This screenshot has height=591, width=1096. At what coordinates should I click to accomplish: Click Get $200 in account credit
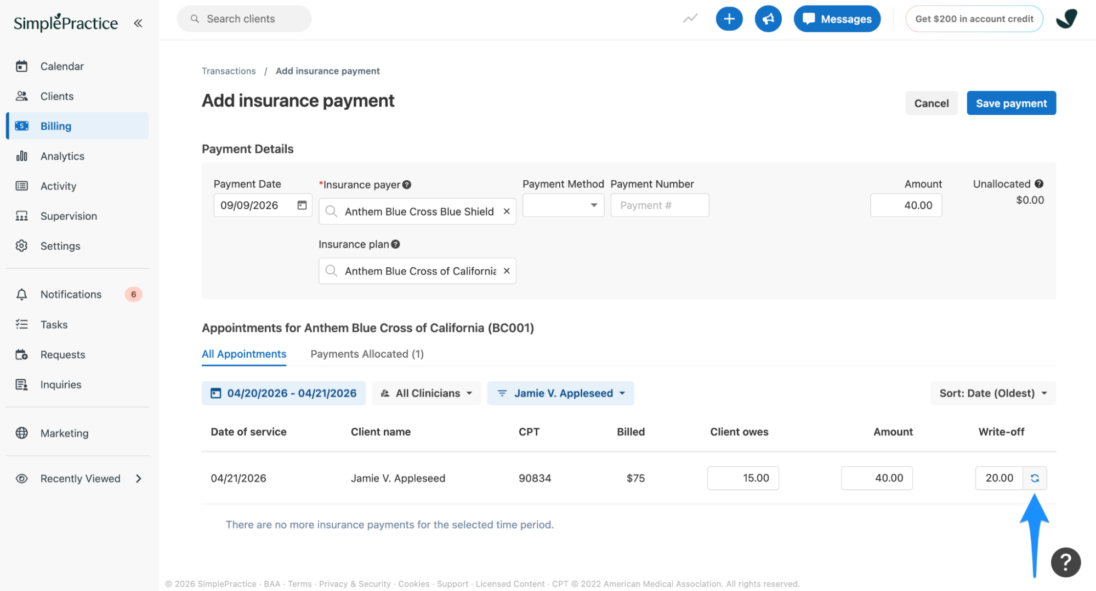click(x=974, y=19)
